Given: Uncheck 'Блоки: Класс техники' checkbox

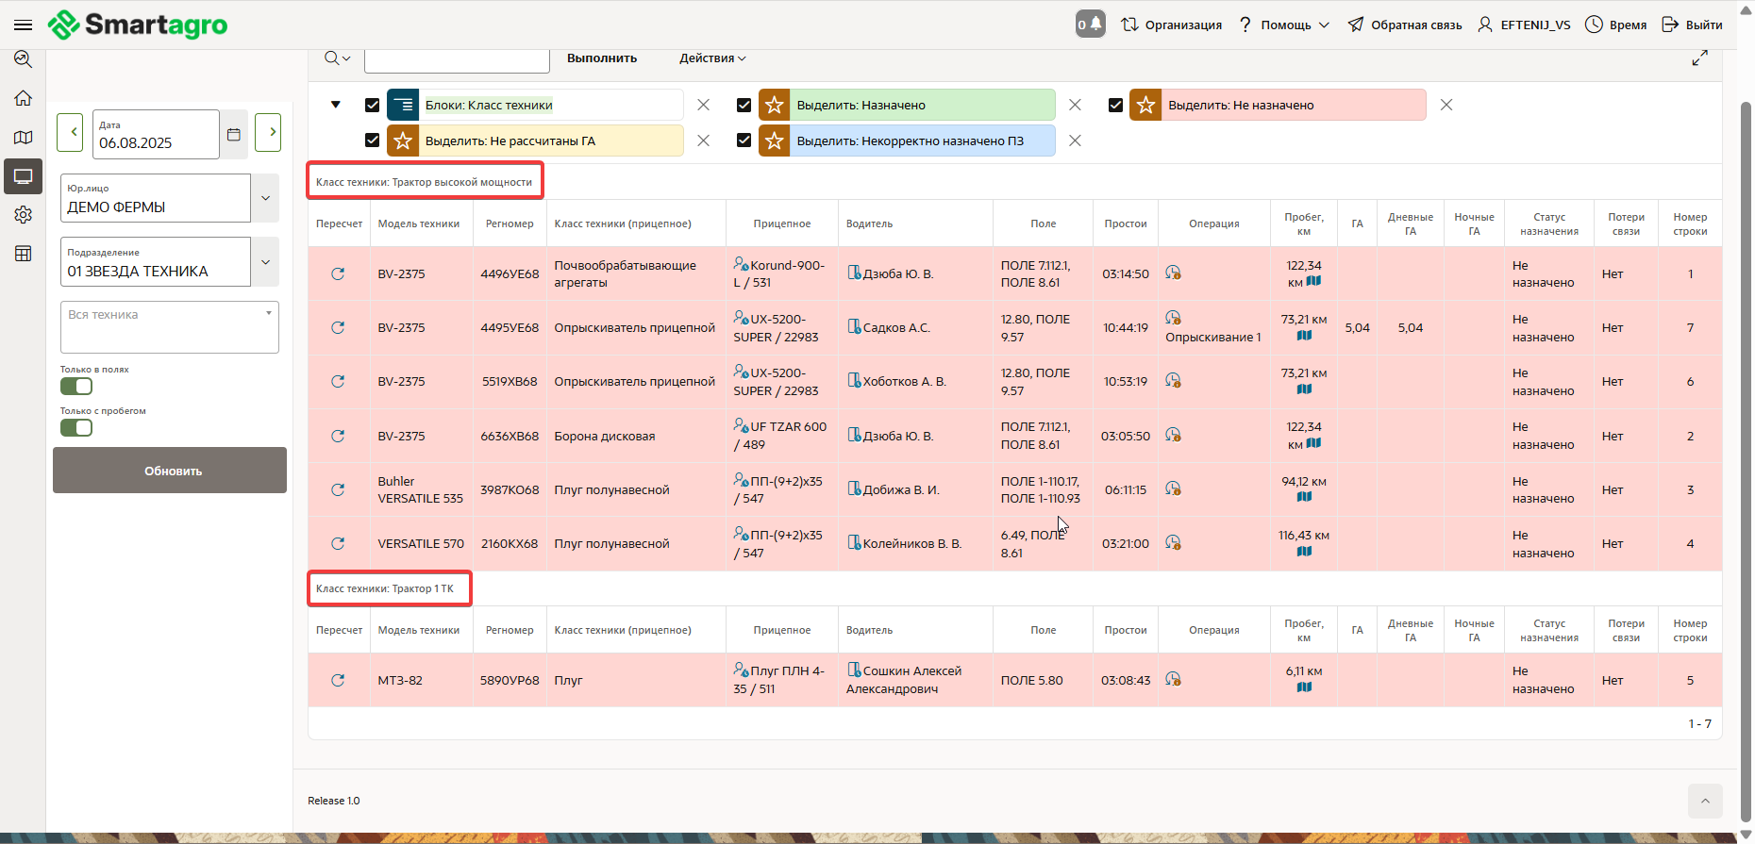Looking at the screenshot, I should pyautogui.click(x=372, y=106).
